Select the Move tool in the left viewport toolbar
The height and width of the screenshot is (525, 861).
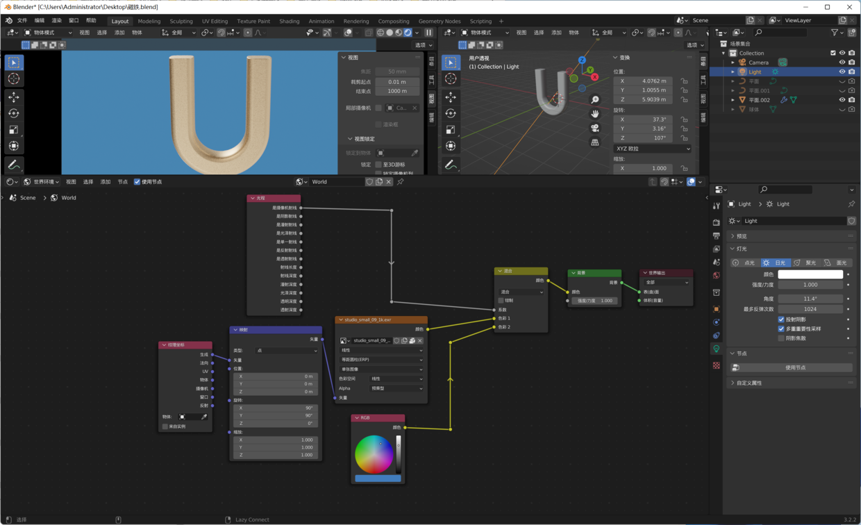[14, 97]
